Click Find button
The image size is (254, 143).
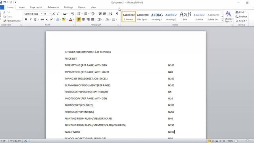coord(241,12)
